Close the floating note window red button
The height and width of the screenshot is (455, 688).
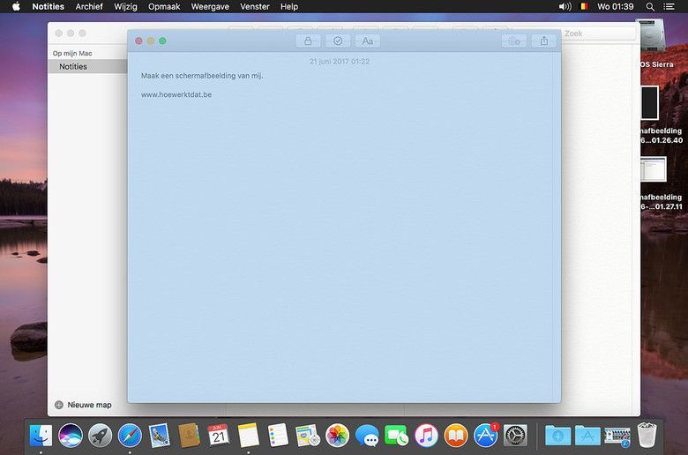click(x=138, y=41)
